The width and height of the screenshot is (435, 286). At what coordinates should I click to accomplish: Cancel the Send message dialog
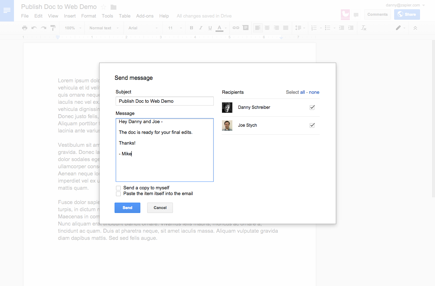(x=160, y=208)
